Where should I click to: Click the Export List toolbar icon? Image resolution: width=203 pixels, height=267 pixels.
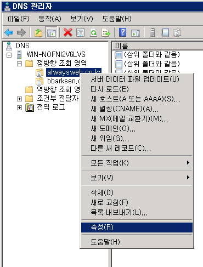(x=106, y=33)
